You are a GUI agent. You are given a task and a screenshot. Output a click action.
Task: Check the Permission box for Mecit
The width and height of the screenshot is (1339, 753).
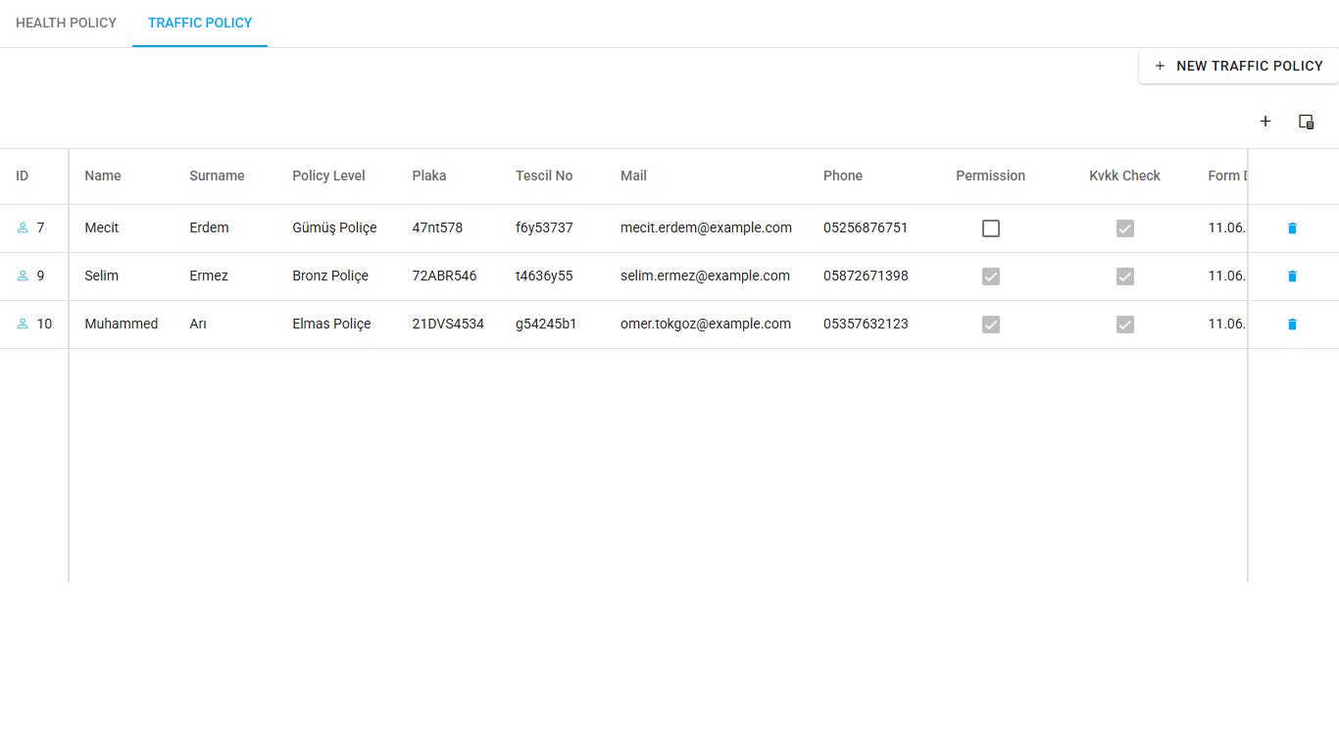click(x=991, y=228)
